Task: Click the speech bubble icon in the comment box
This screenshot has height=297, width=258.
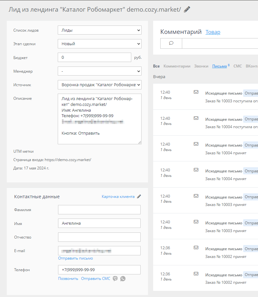Action: 171,43
